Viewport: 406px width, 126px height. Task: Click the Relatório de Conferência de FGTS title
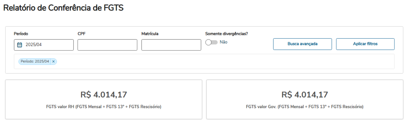click(x=63, y=8)
